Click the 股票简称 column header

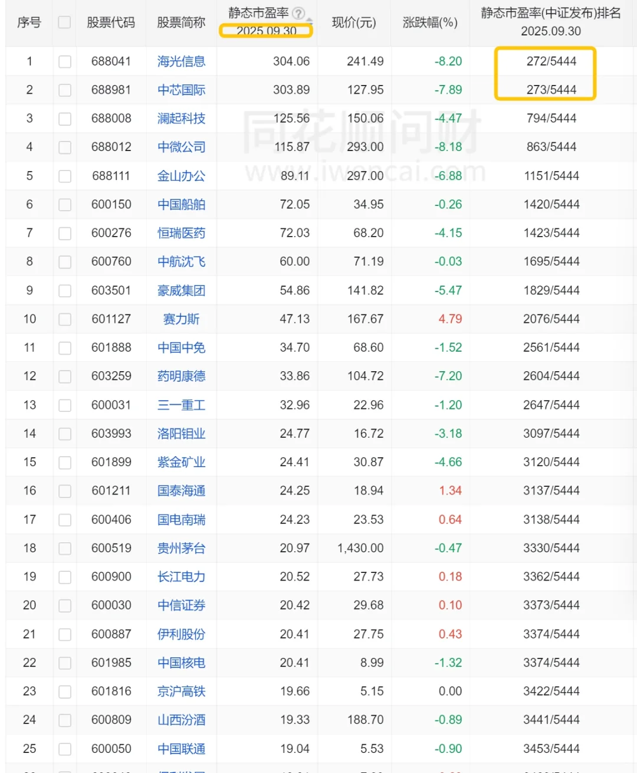181,22
